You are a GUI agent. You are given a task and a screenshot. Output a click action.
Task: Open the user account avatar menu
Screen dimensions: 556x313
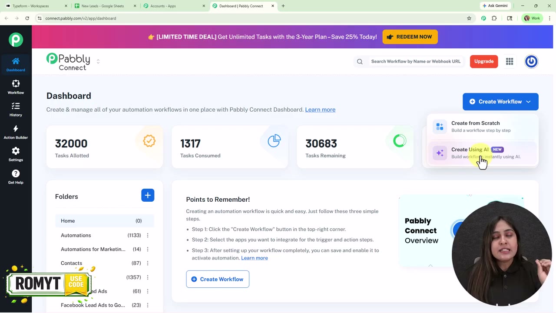531,61
